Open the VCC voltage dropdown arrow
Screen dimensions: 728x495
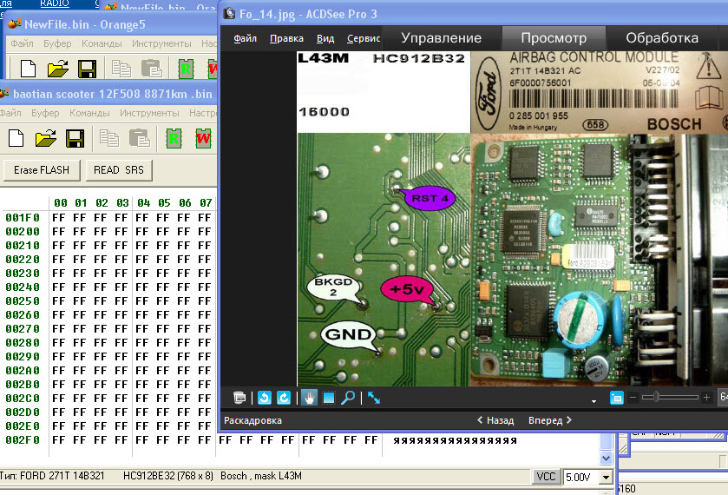pos(606,477)
